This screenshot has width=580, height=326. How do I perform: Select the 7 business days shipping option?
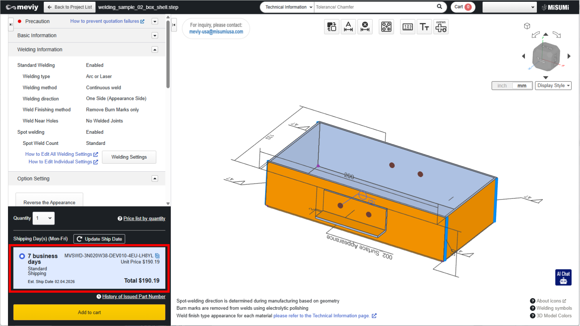tap(22, 256)
